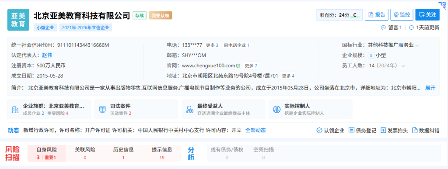Screen dimensions: 448x169
Task: Select the 或有债务/债权 analysis tab
Action: [x=227, y=153]
